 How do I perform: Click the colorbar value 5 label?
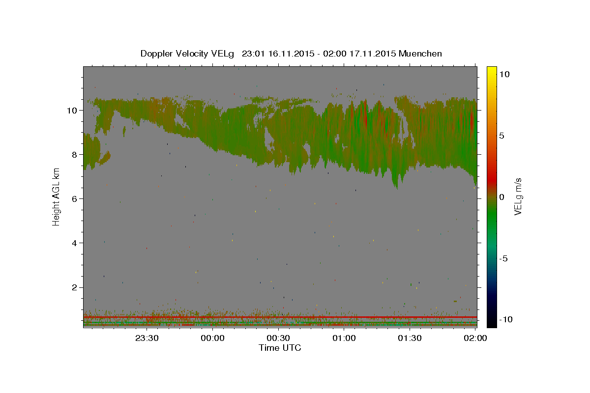501,136
